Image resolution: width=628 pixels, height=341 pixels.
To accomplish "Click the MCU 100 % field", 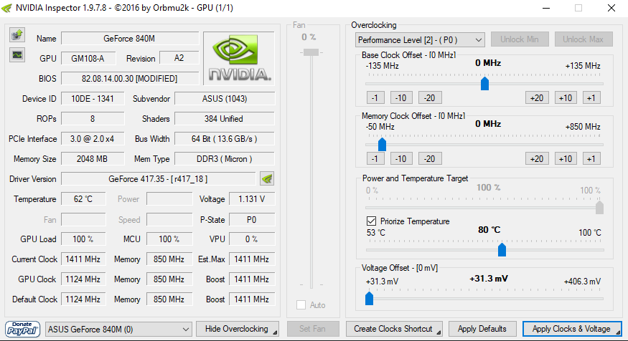I will (169, 239).
